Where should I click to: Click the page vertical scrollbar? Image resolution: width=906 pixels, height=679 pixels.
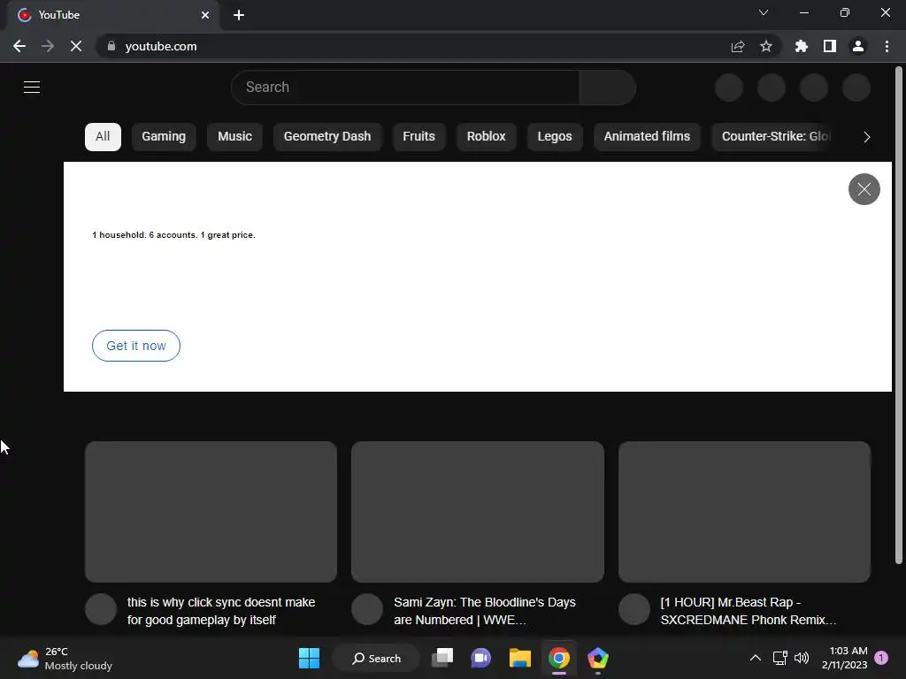(x=899, y=316)
